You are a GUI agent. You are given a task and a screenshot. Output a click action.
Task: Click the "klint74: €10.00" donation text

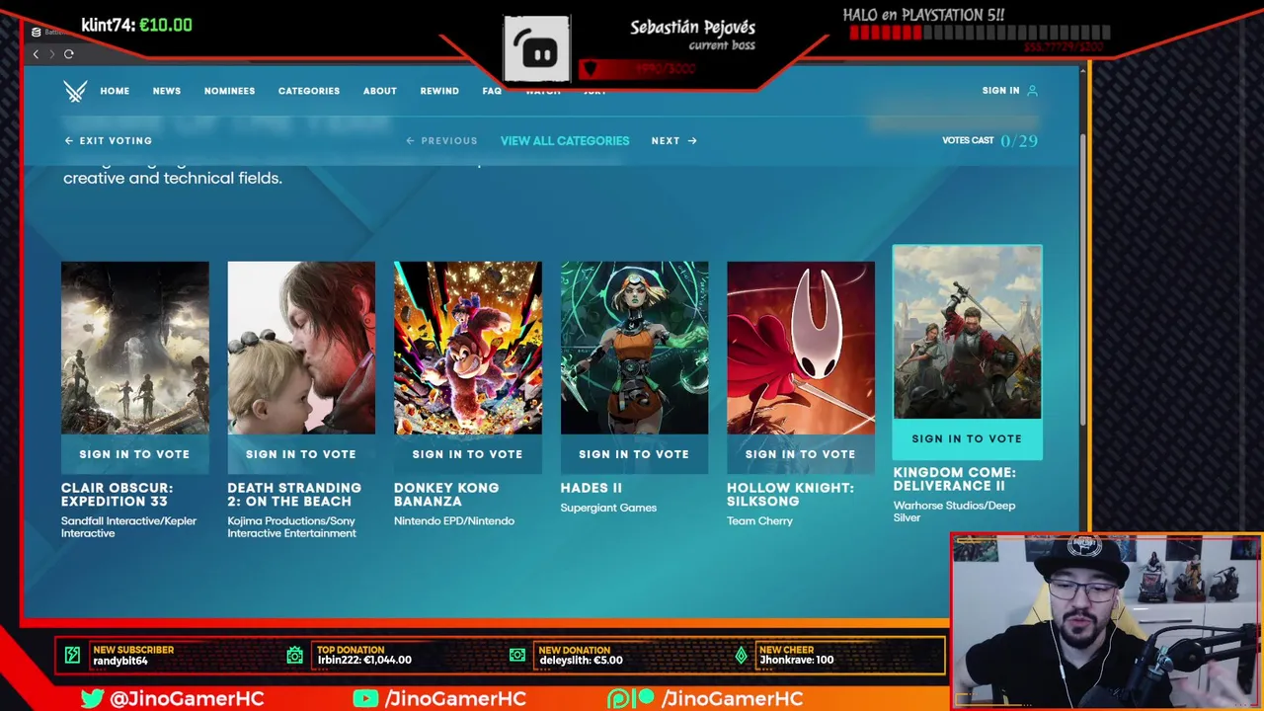point(136,25)
